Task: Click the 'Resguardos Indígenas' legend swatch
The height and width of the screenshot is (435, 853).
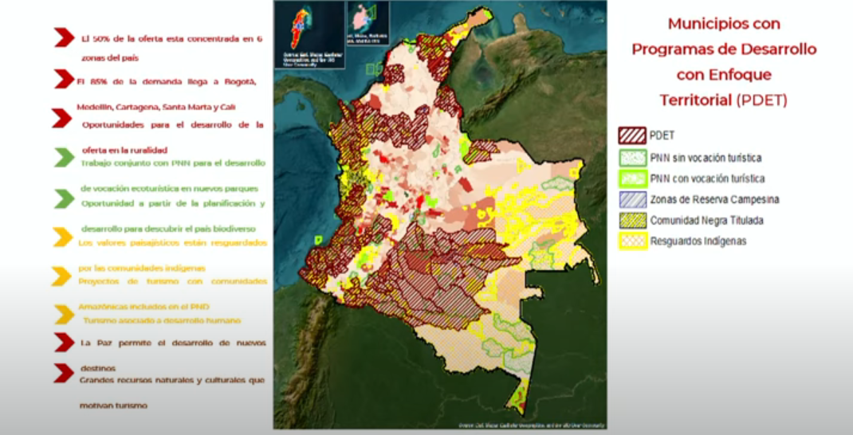Action: (633, 241)
